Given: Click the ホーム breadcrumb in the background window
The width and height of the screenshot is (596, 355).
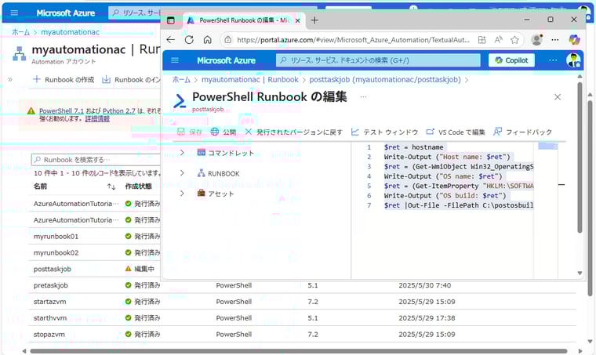Looking at the screenshot, I should click(20, 32).
